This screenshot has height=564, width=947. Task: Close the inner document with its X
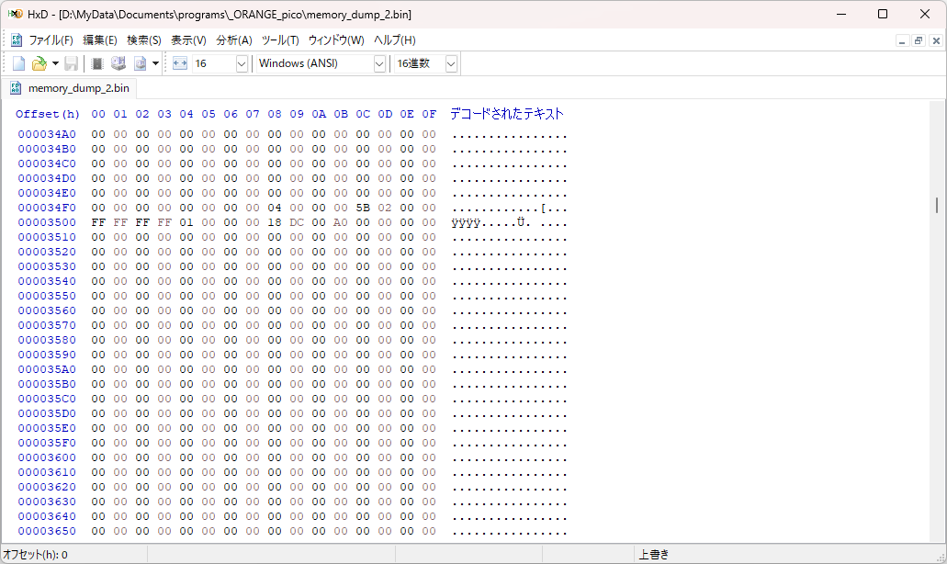[936, 41]
